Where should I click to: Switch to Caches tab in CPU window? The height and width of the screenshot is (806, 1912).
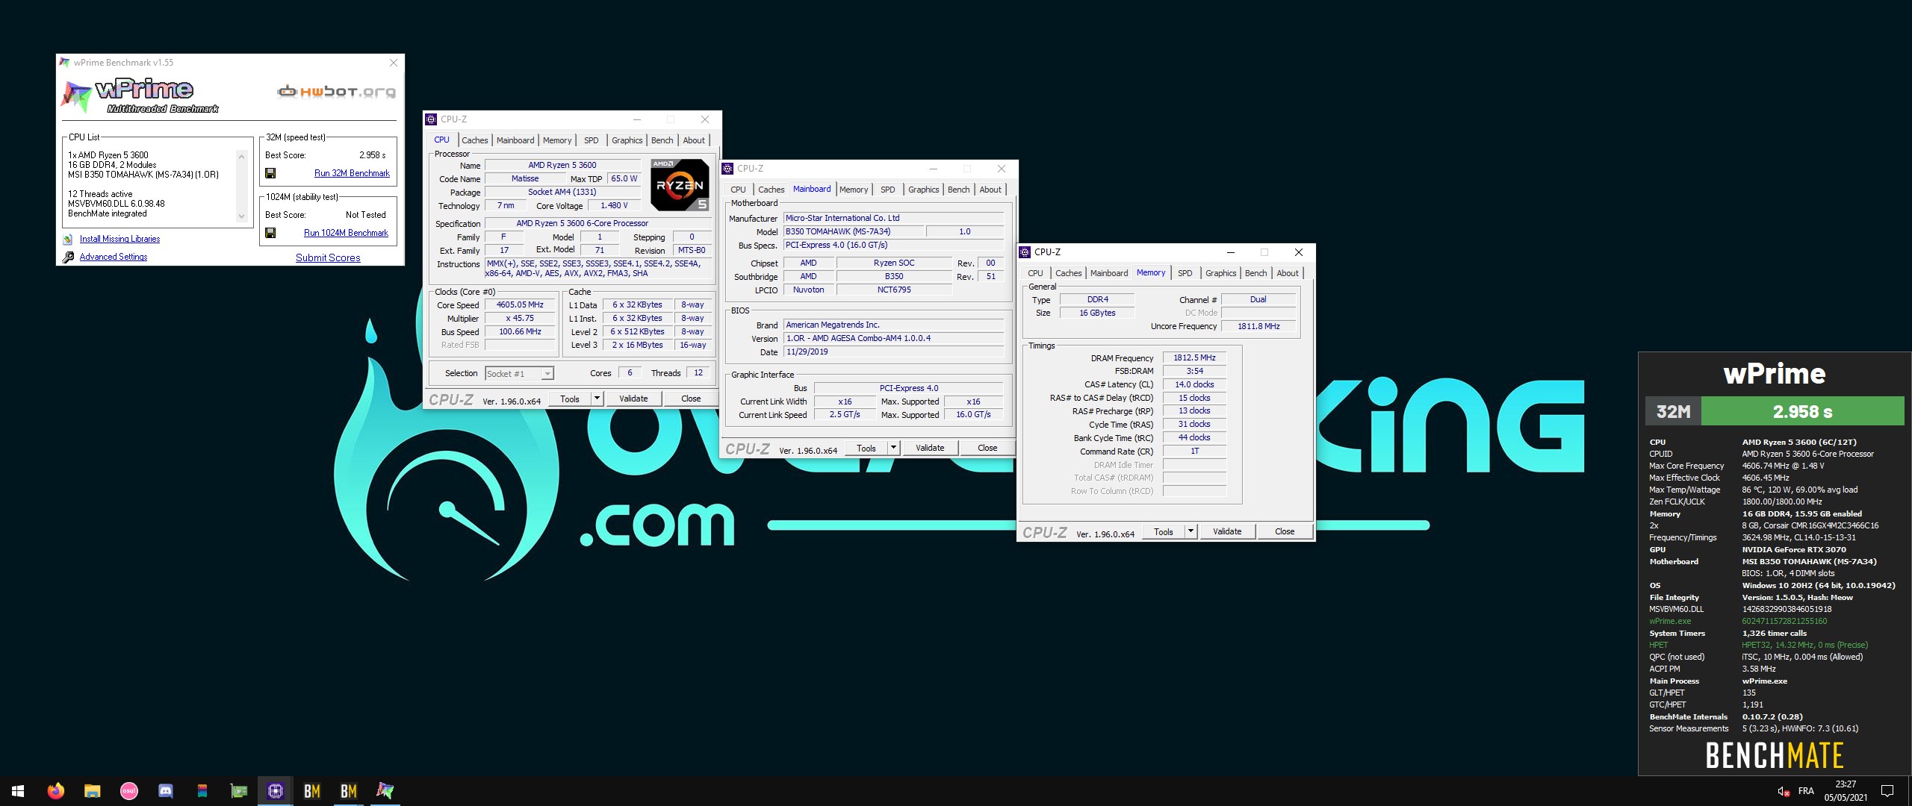pos(474,140)
